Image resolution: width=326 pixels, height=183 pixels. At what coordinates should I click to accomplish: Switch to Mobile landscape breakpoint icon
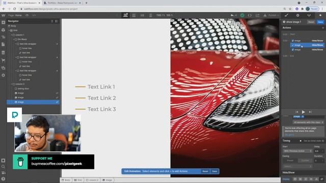click(142, 15)
